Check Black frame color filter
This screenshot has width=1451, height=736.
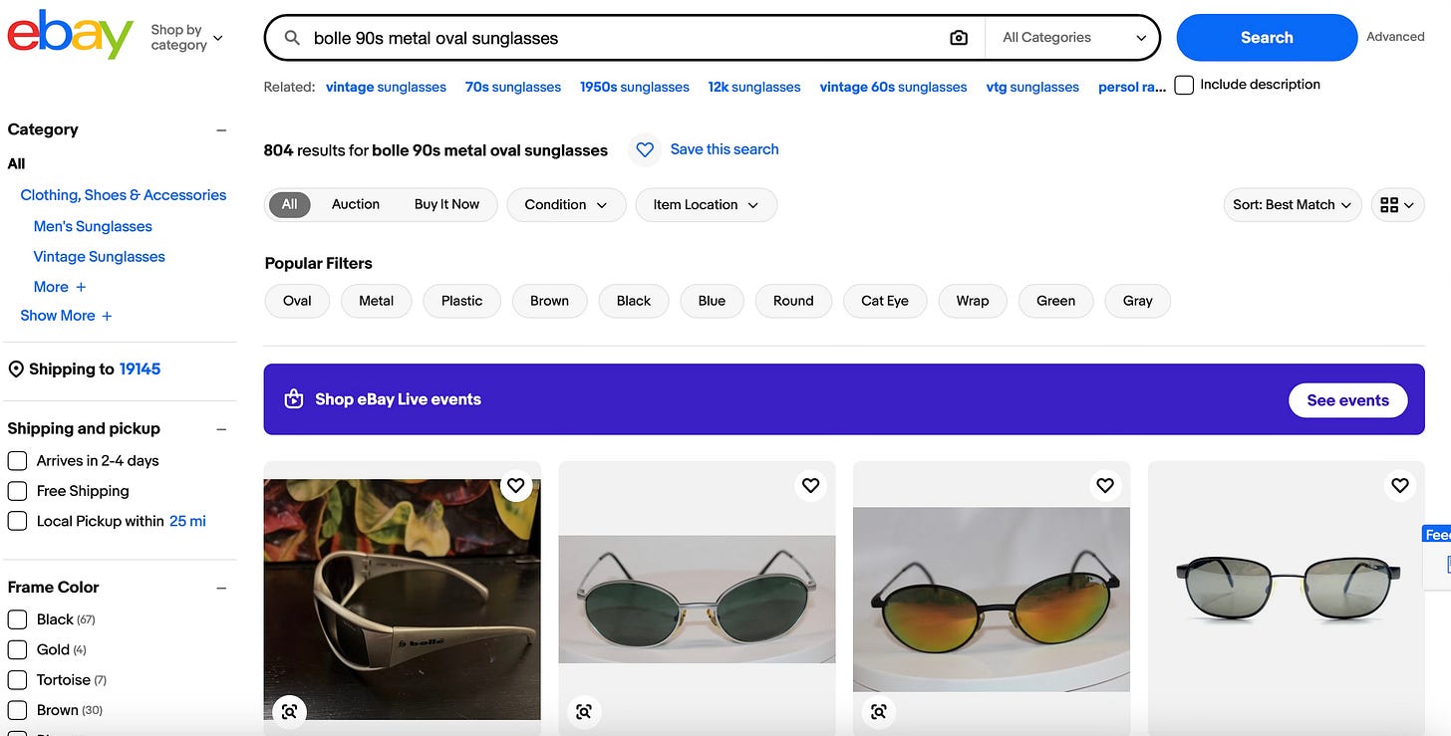(x=17, y=619)
